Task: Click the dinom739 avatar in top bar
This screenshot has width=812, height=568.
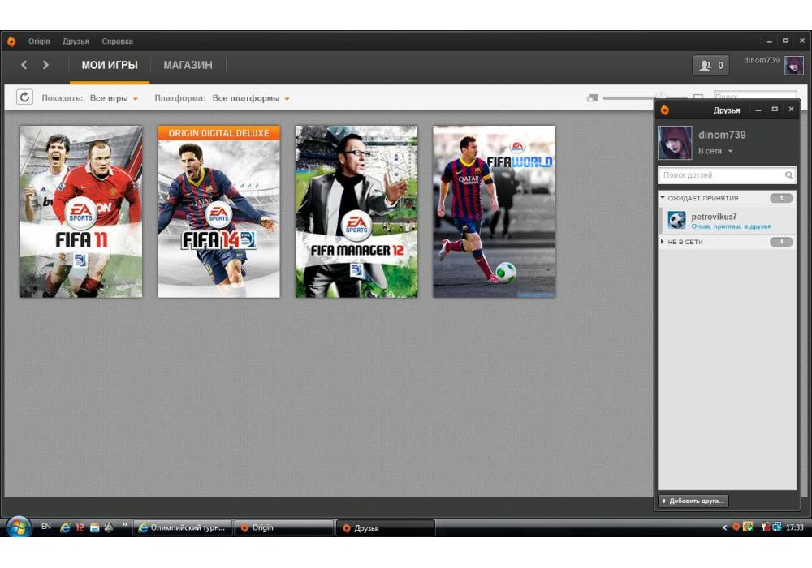Action: (x=793, y=66)
